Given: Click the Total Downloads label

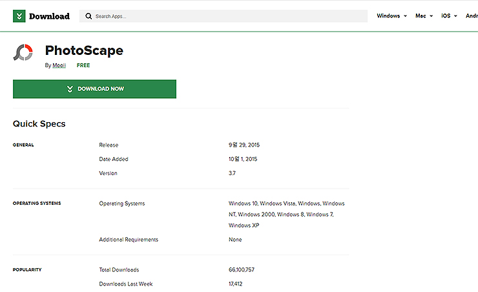Looking at the screenshot, I should (x=119, y=270).
